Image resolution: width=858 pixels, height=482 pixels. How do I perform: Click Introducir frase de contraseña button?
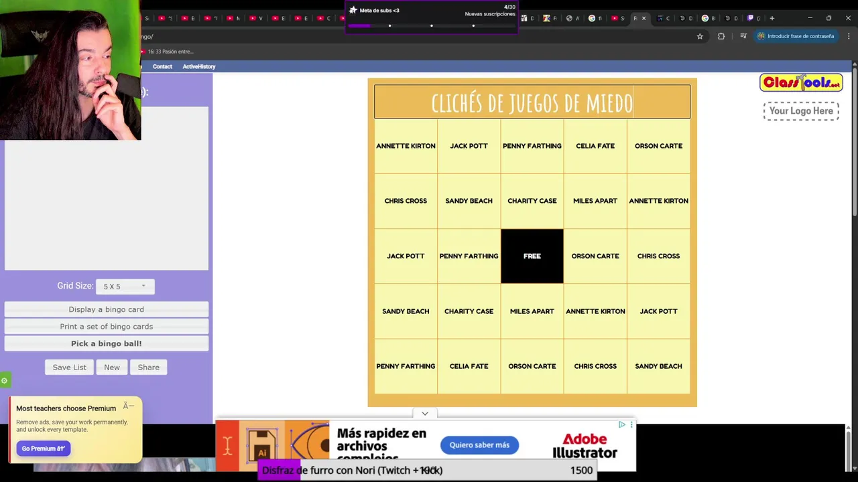(796, 36)
